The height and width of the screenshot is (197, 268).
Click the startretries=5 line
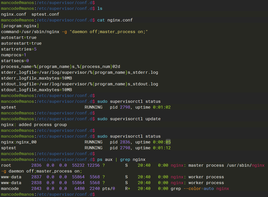[19, 49]
